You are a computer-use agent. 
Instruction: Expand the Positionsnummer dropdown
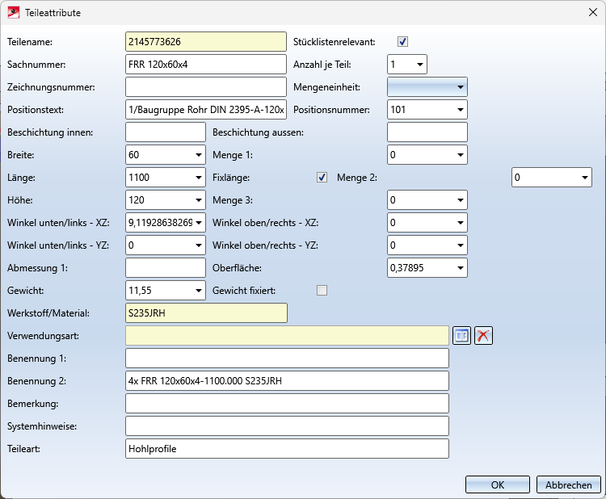(x=460, y=110)
